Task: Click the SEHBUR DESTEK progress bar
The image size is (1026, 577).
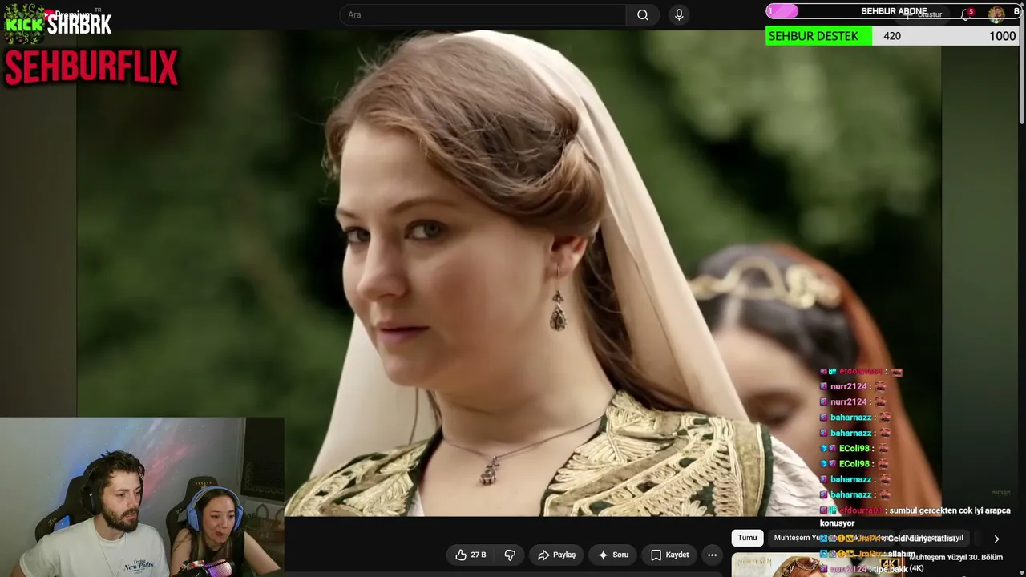Action: point(893,36)
